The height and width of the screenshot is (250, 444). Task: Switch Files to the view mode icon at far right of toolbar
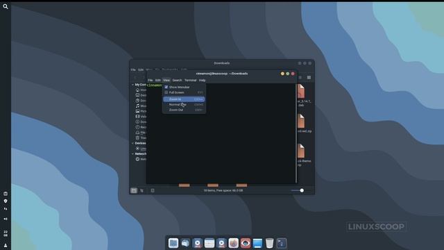point(309,77)
